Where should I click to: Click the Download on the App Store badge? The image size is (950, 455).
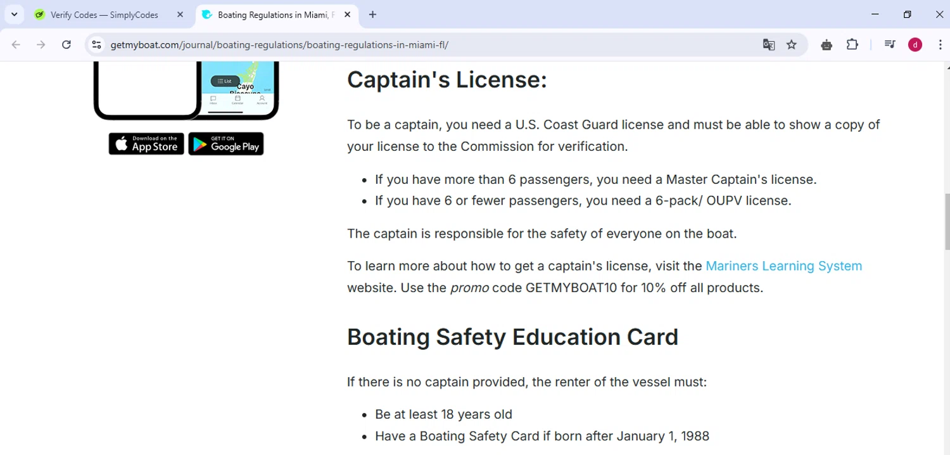[x=146, y=144]
